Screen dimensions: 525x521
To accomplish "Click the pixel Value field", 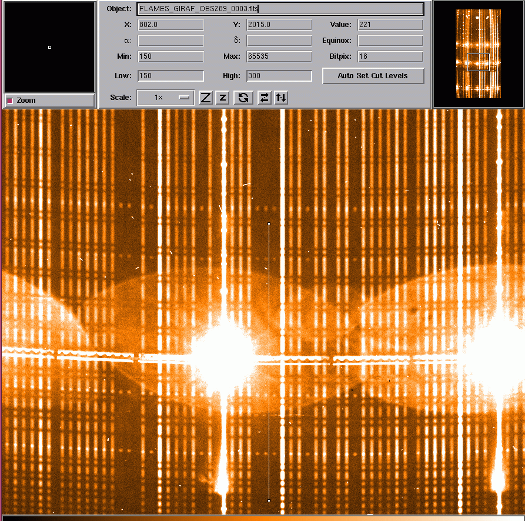I will click(x=390, y=25).
